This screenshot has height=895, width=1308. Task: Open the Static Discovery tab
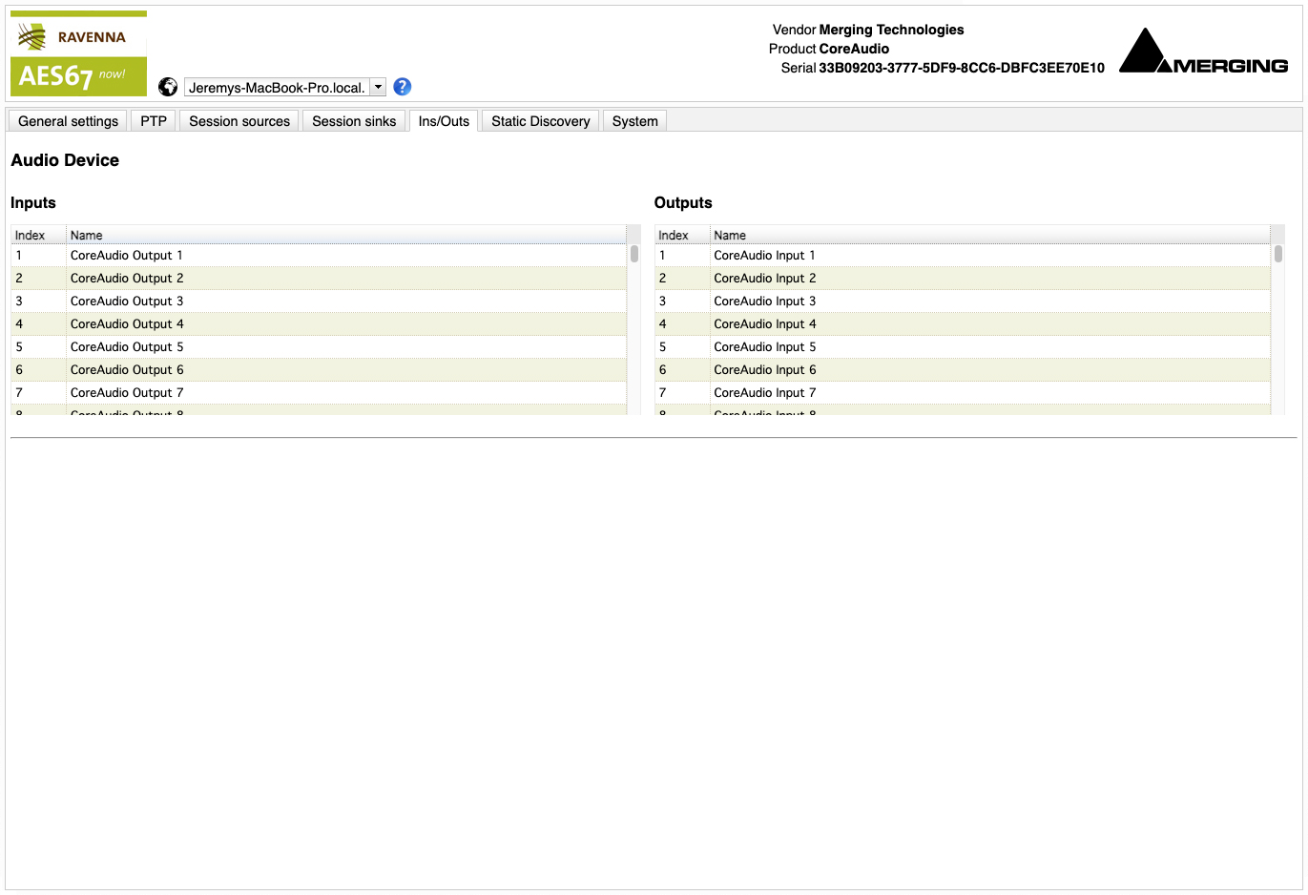[540, 121]
